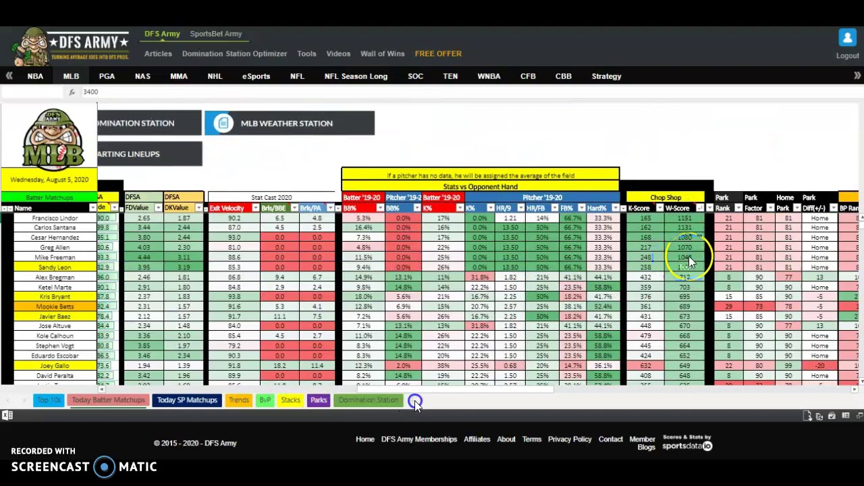Open the Articles link
The height and width of the screenshot is (486, 864).
tap(158, 53)
